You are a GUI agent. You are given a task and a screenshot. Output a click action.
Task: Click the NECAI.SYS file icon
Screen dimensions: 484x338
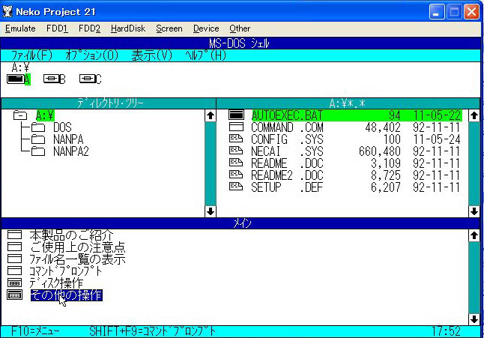tap(236, 151)
